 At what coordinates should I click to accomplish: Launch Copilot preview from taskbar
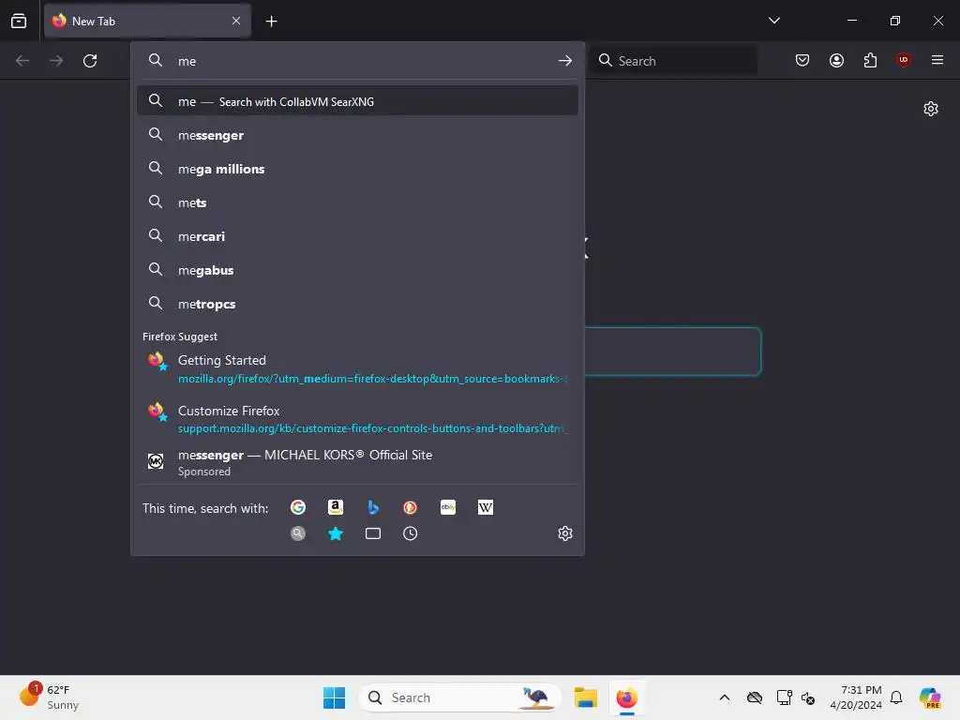(x=930, y=697)
